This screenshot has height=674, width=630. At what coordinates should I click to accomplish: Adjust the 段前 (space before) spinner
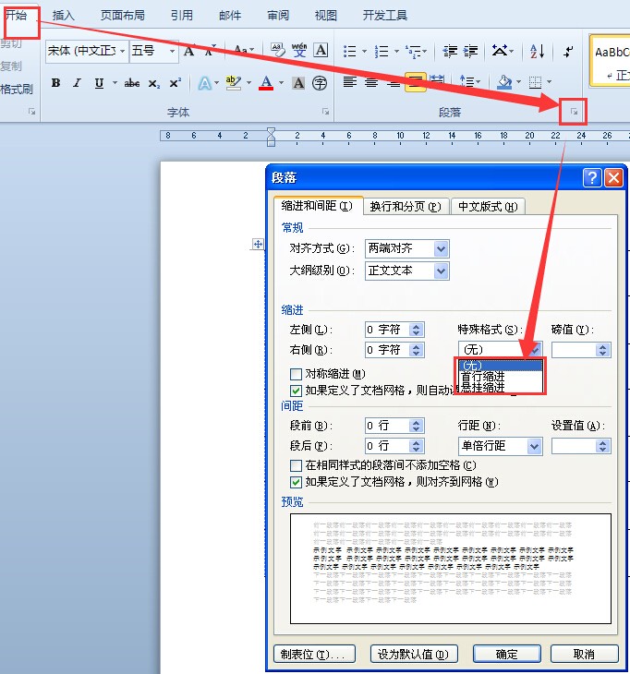point(416,426)
